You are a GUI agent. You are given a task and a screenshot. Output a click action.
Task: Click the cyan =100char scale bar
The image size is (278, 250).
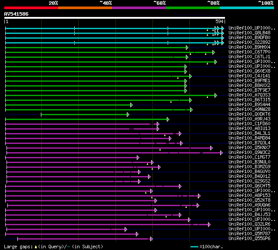click(x=194, y=247)
